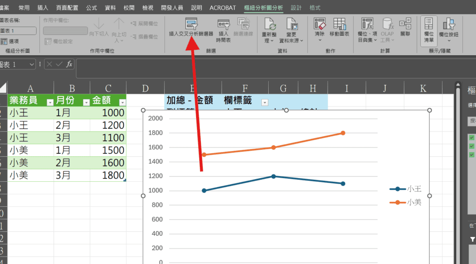Click the fx insert function icon
This screenshot has width=476, height=264.
[69, 64]
